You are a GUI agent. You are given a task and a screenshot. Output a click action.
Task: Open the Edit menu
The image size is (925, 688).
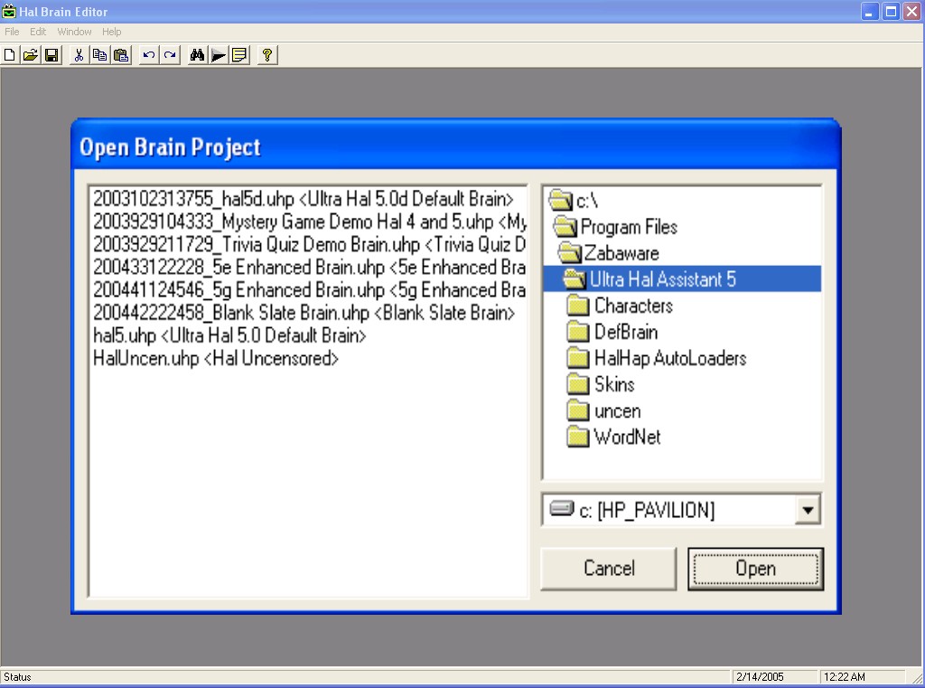[x=38, y=32]
